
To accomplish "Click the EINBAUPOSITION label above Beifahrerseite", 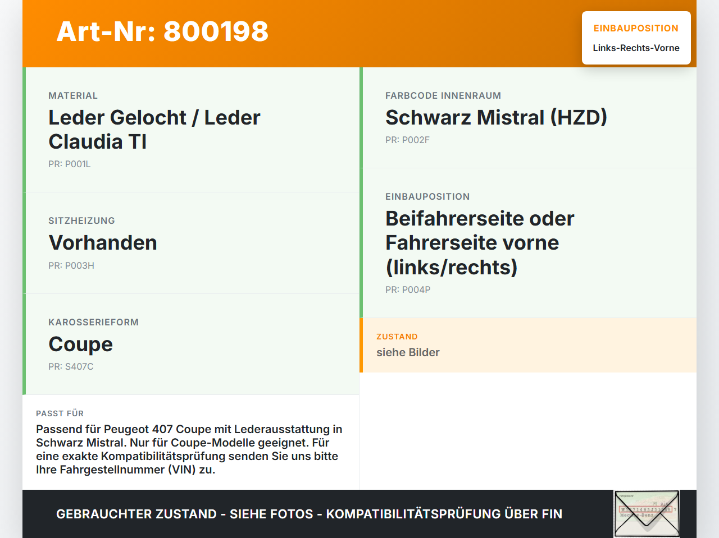I will coord(427,197).
